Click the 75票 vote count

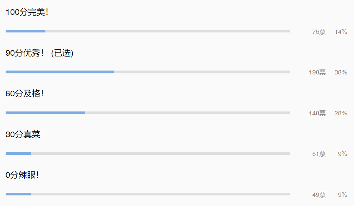coord(319,32)
